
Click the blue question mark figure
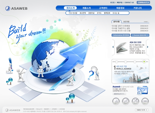click(91, 75)
